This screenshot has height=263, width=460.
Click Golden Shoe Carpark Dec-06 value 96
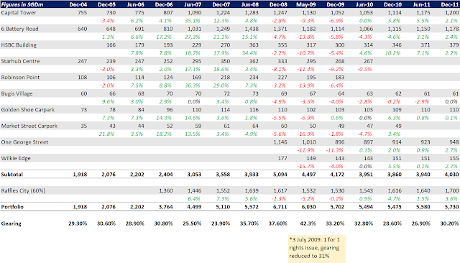[170, 110]
